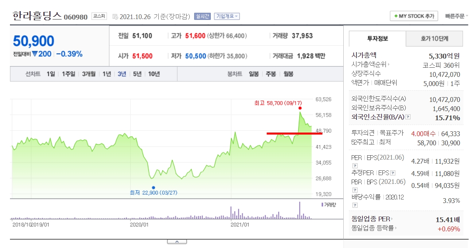Select the 주봉 candlestick chart

point(271,74)
